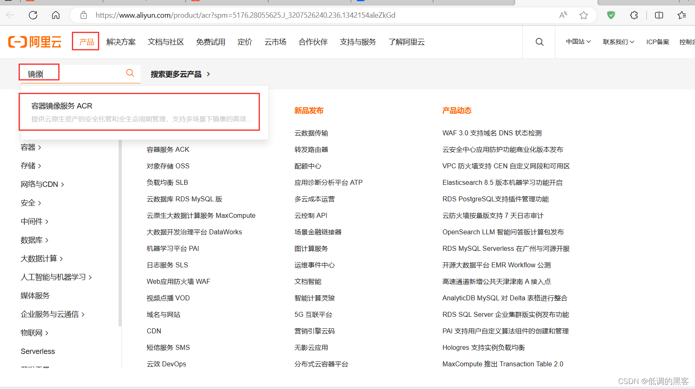The width and height of the screenshot is (695, 389).
Task: Click the browser back arrow
Action: [10, 15]
